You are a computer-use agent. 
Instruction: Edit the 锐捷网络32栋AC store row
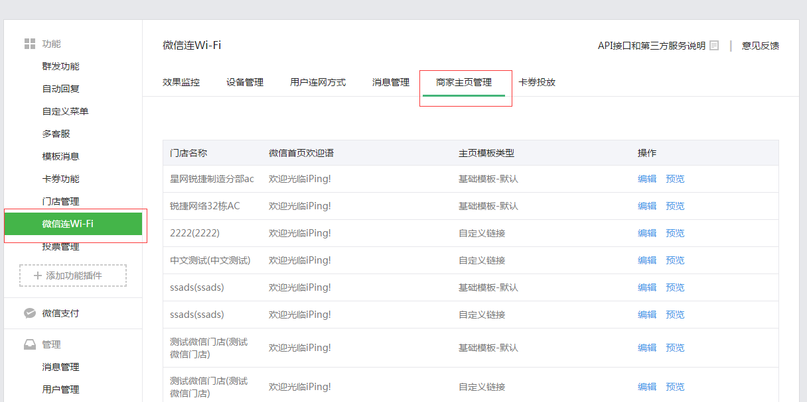click(647, 206)
